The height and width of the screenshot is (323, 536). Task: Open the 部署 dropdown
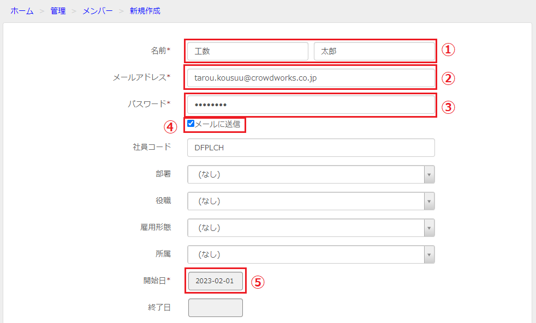[x=311, y=174]
